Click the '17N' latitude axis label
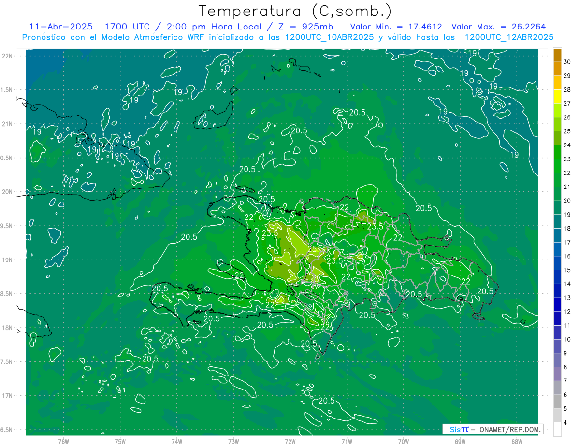This screenshot has width=580, height=448. (x=7, y=396)
